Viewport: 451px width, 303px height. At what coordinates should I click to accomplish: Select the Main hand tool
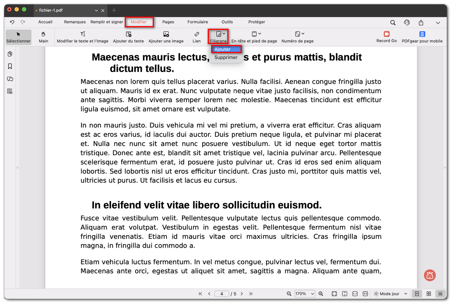click(44, 37)
